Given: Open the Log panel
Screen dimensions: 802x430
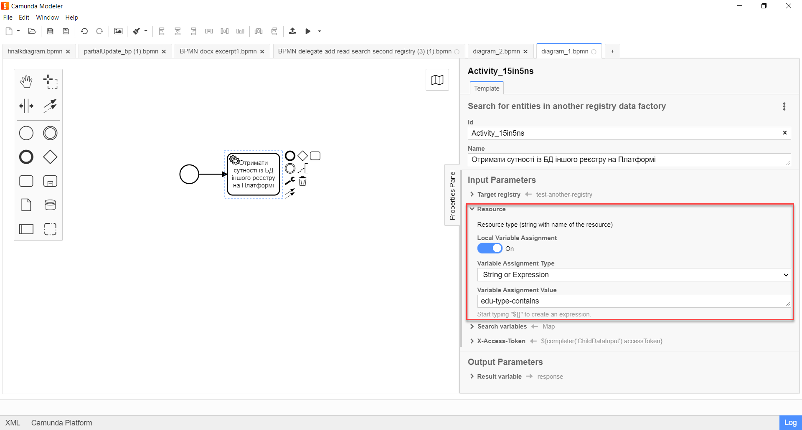Looking at the screenshot, I should point(790,422).
